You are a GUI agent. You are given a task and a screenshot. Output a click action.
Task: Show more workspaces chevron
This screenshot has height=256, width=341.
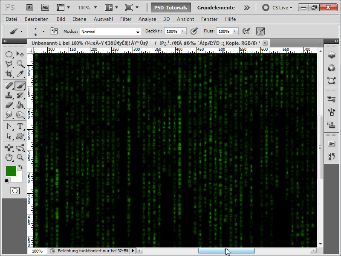pyautogui.click(x=247, y=8)
